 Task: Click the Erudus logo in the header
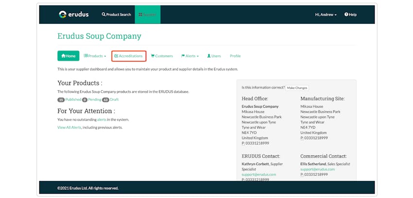74,15
